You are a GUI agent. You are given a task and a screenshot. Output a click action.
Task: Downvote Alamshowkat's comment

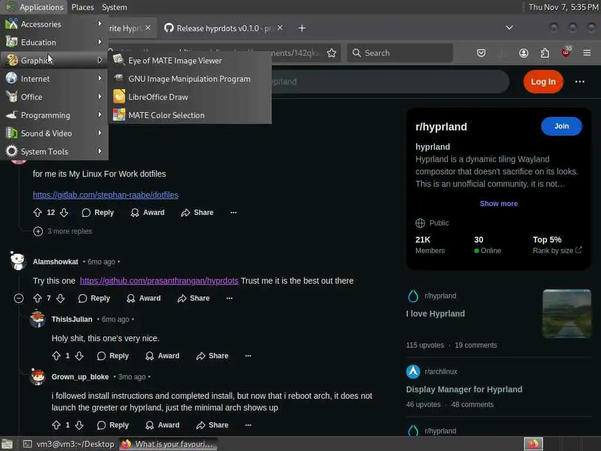[x=60, y=298]
